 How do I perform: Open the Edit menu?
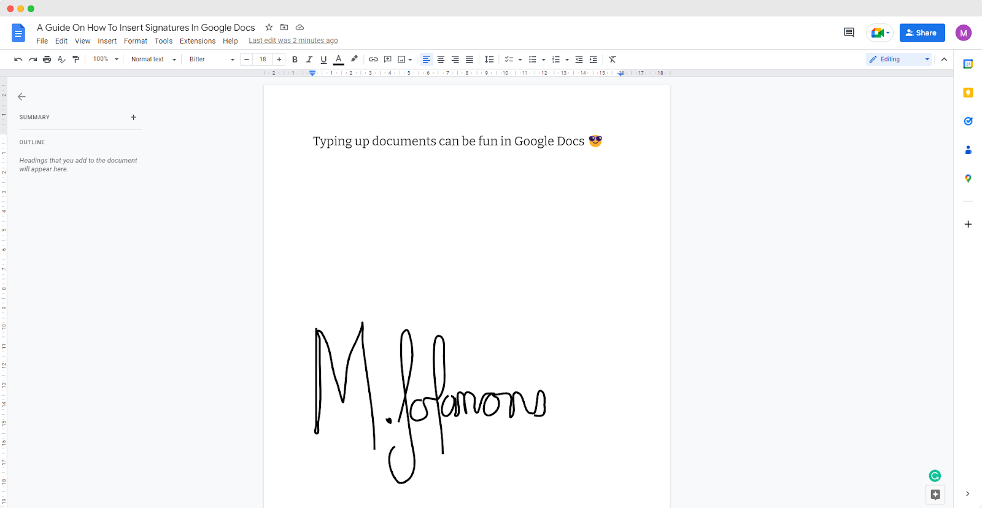61,41
